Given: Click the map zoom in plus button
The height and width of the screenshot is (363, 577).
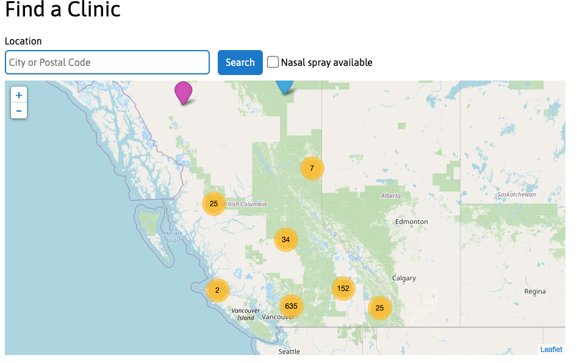Looking at the screenshot, I should coord(19,95).
